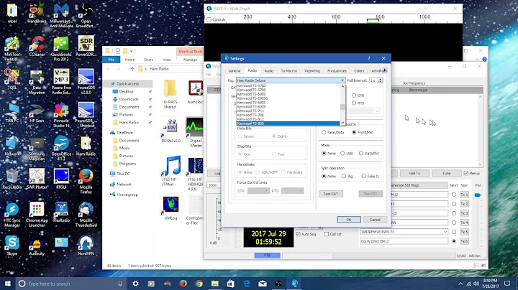Switch to the General settings tab
Image resolution: width=518 pixels, height=290 pixels.
tap(235, 71)
